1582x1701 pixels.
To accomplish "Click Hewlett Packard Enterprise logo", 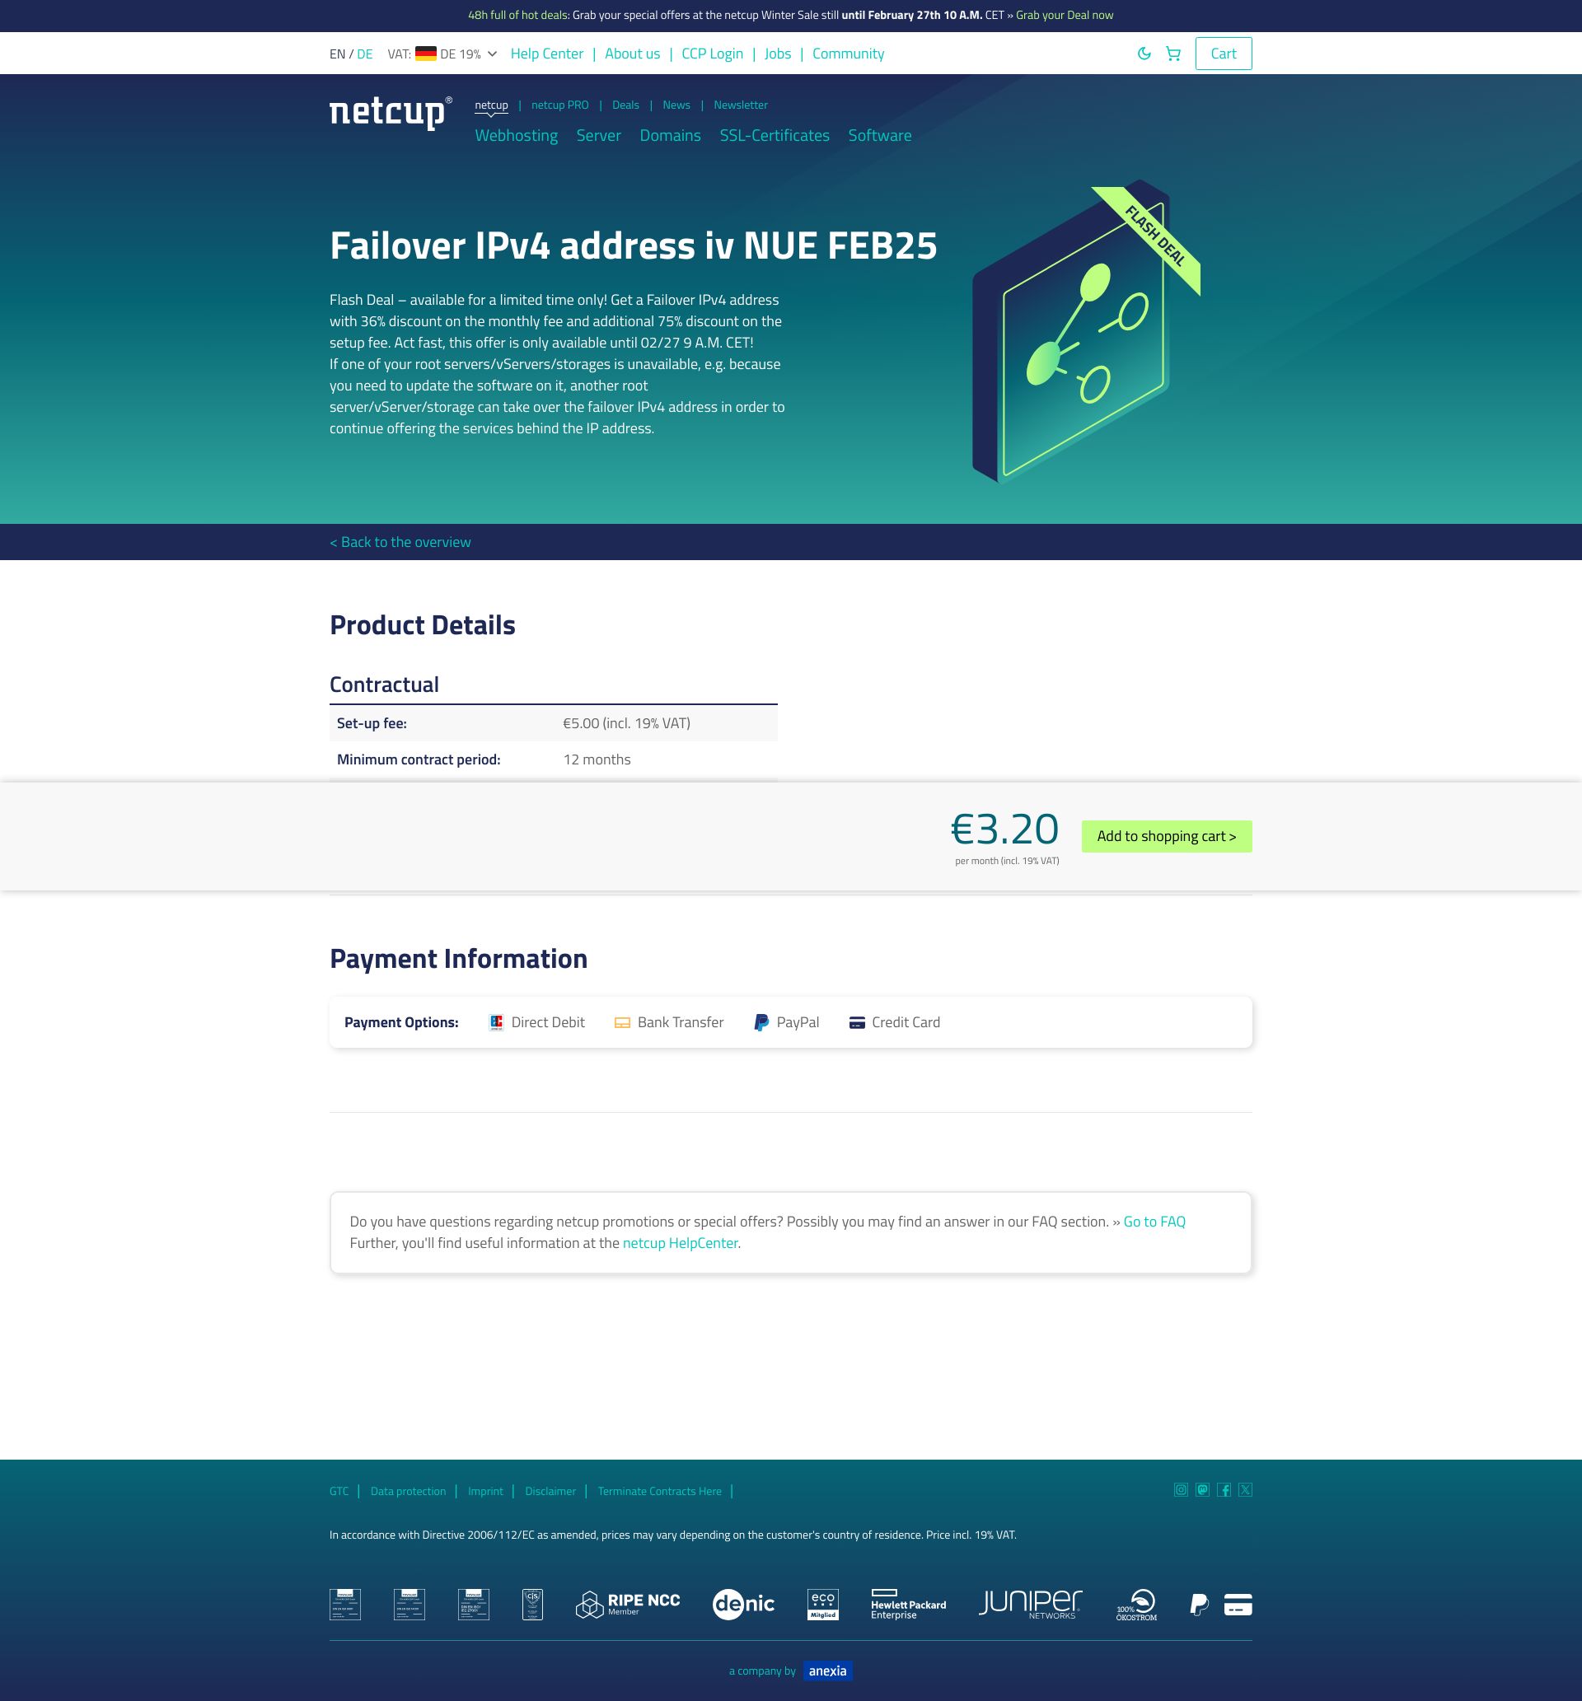I will point(908,1605).
